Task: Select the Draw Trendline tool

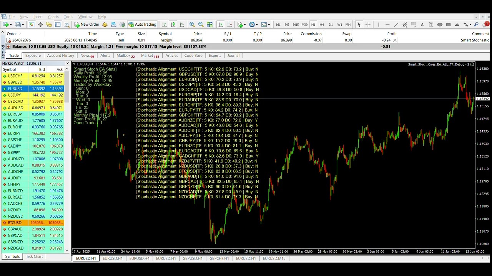Action: (396, 25)
